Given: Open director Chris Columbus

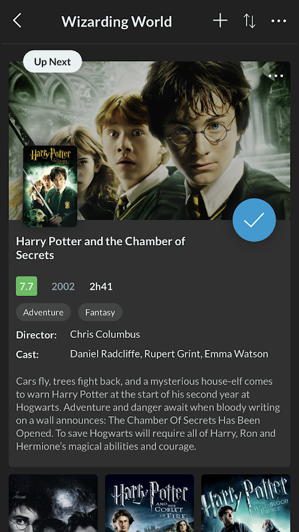Looking at the screenshot, I should pyautogui.click(x=105, y=334).
